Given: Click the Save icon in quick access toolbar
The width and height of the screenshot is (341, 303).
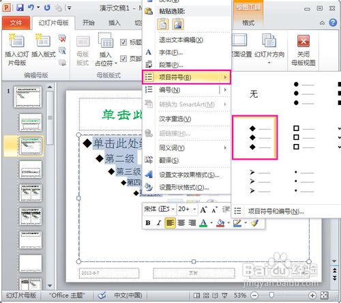Looking at the screenshot, I should (x=20, y=8).
